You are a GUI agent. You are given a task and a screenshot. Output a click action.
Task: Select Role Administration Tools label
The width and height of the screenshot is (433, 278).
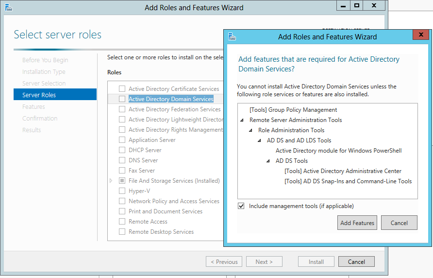pyautogui.click(x=291, y=130)
